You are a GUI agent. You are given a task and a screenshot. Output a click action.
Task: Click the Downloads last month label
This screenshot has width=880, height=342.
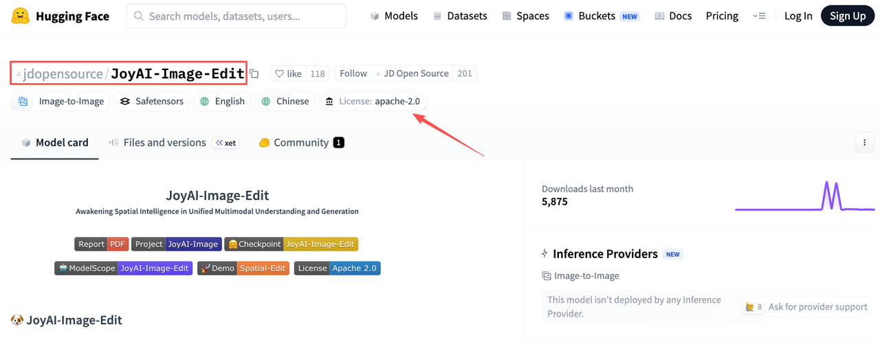point(587,189)
